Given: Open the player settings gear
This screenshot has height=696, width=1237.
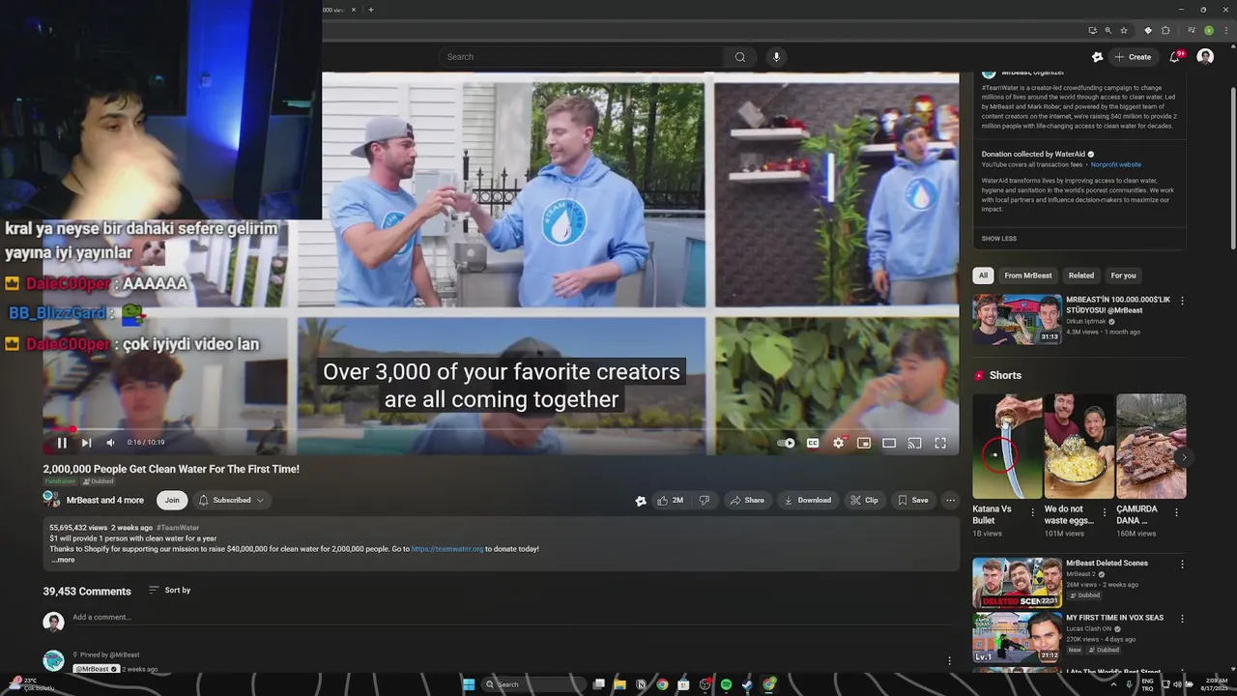Looking at the screenshot, I should pyautogui.click(x=839, y=443).
